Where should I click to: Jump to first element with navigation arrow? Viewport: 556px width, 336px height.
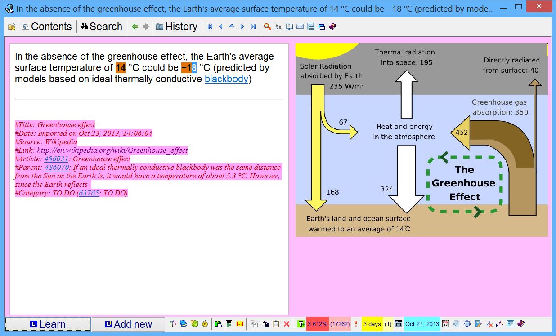[x=210, y=27]
